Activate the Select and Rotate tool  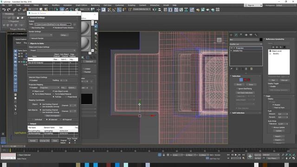click(67, 9)
